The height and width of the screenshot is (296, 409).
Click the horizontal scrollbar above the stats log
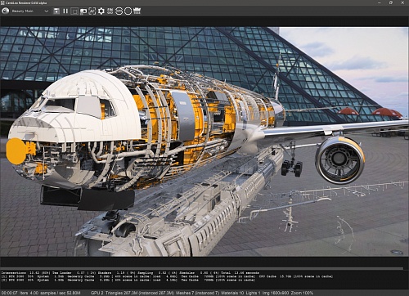(x=202, y=268)
